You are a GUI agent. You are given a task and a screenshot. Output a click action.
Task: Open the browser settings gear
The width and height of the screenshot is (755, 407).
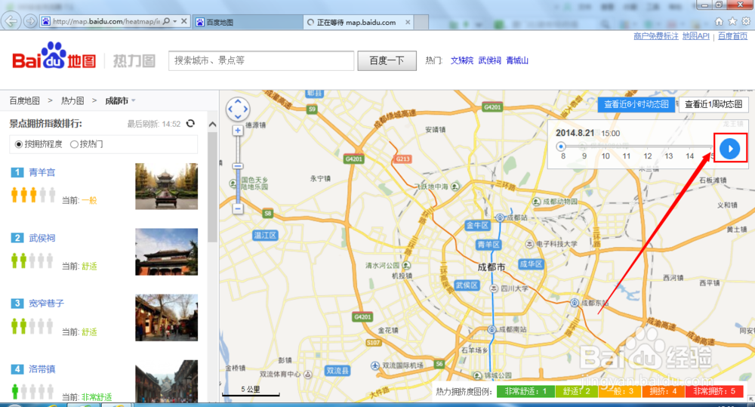click(x=746, y=21)
